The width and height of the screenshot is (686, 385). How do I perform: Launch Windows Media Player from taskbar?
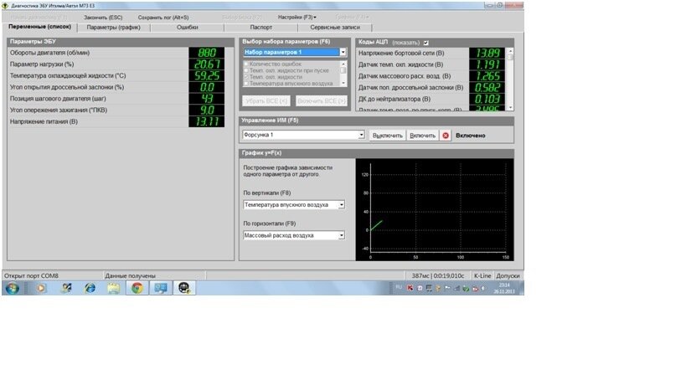(41, 288)
